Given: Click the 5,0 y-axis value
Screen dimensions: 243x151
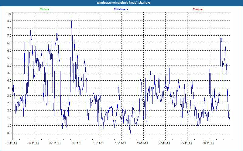Looking at the screenshot, I should [9, 66].
